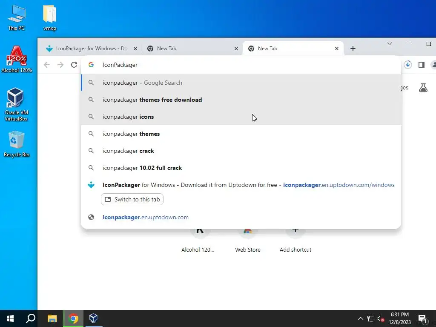Open the vmxp folder on desktop
436x327 pixels.
coord(50,17)
